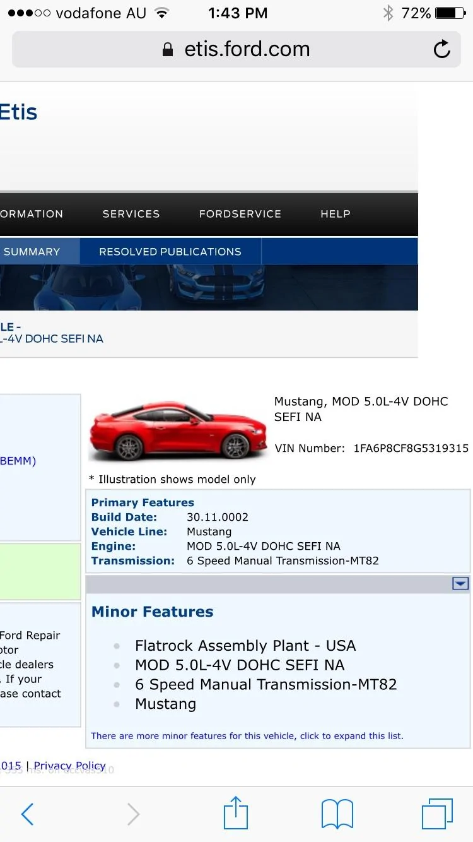Open the FORDSERVICE menu
This screenshot has height=842, width=473.
240,214
